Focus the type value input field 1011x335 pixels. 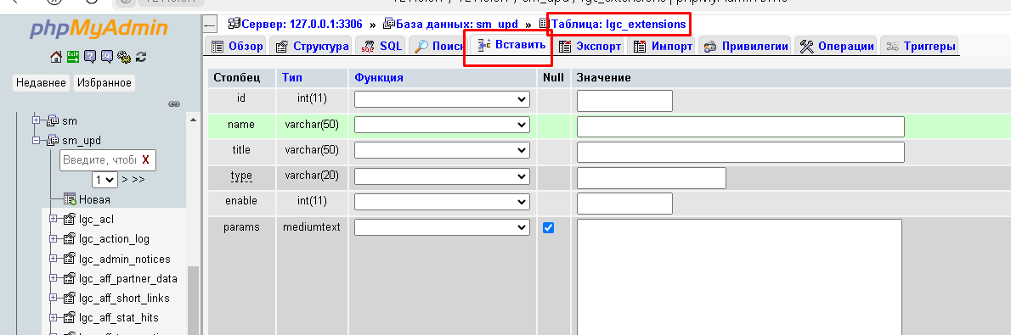(652, 178)
